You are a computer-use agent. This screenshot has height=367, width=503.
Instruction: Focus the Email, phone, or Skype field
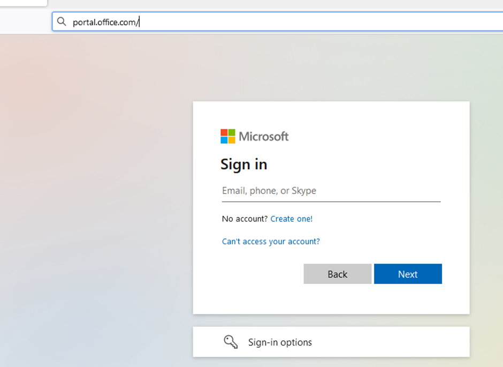[x=331, y=191]
